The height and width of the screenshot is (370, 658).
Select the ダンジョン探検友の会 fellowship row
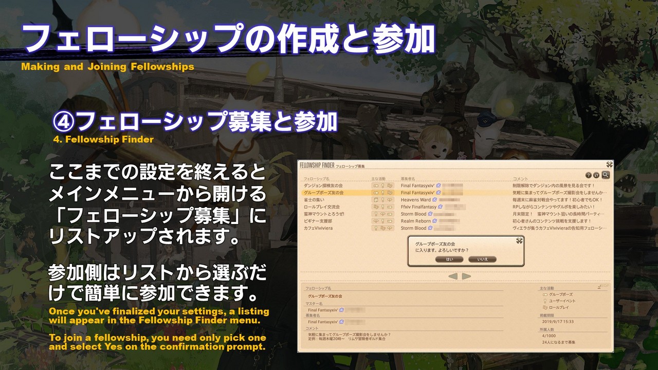(x=324, y=186)
